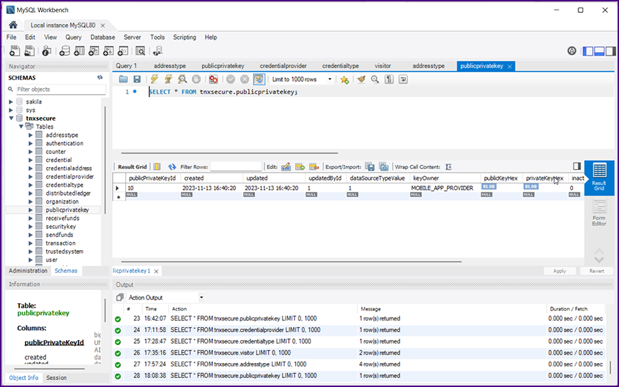Screen dimensions: 619x387
Task: Beautify the query with broom icon
Action: coord(361,79)
